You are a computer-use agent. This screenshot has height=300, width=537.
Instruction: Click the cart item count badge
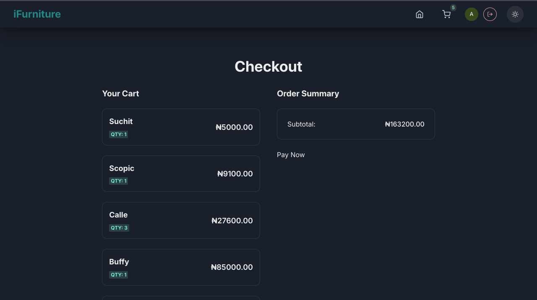(453, 8)
